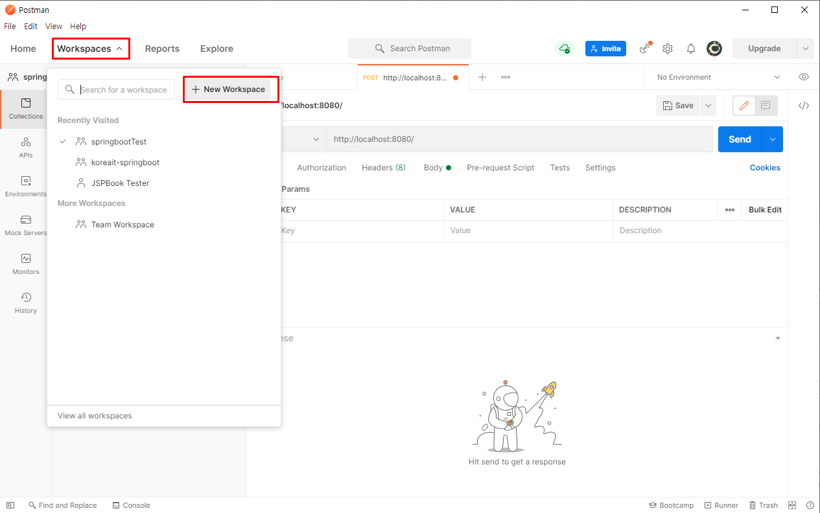Click the Upgrade button

(764, 49)
